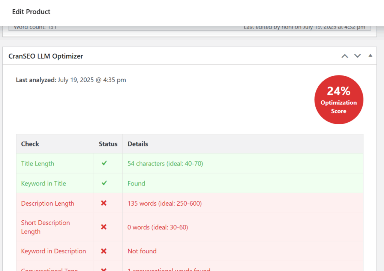Click the green checkmark for Title Length

coord(104,163)
